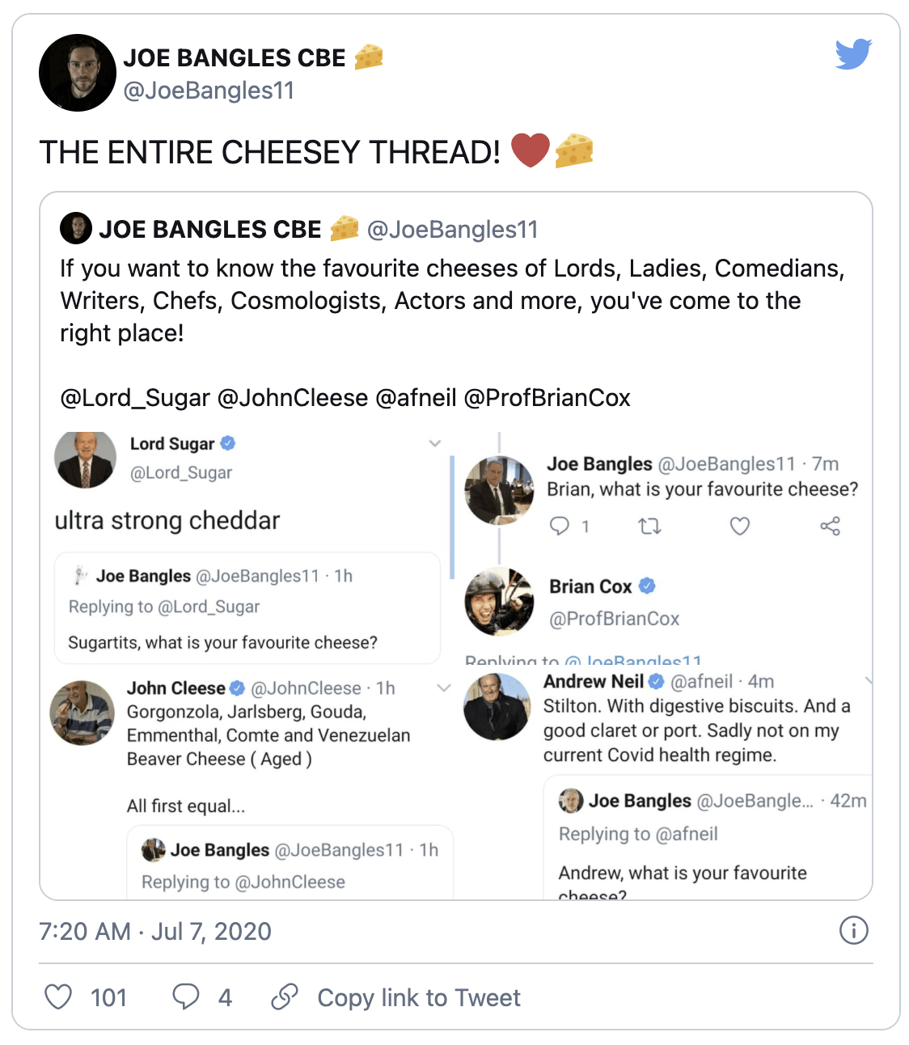Image resolution: width=909 pixels, height=1045 pixels.
Task: Click share icon under Brian question tweet
Action: (x=830, y=527)
